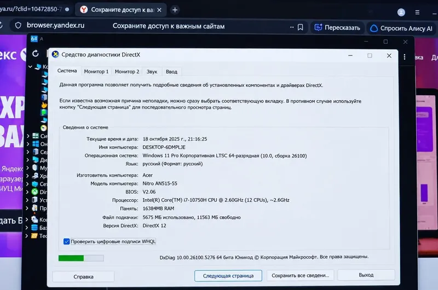The image size is (438, 290).
Task: Click the two-dots icon beside the bookmark
Action: click(292, 27)
